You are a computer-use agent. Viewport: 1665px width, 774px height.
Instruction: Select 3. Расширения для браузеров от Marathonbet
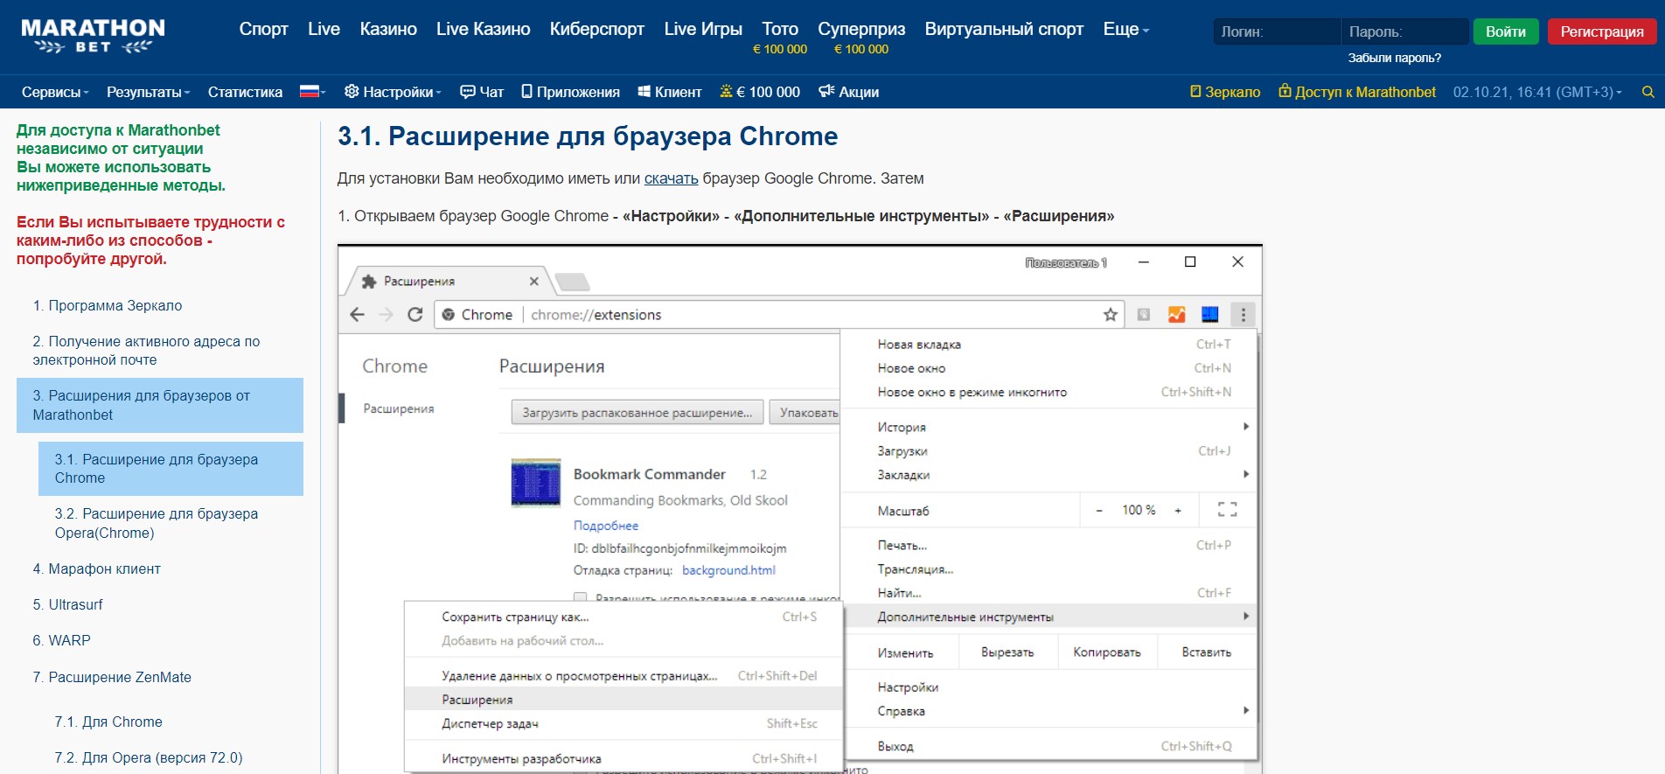pos(160,405)
